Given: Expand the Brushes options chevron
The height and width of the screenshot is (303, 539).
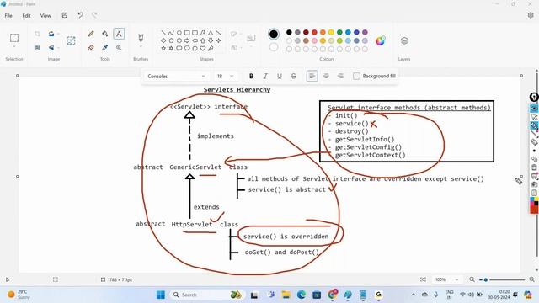Looking at the screenshot, I should pos(141,47).
